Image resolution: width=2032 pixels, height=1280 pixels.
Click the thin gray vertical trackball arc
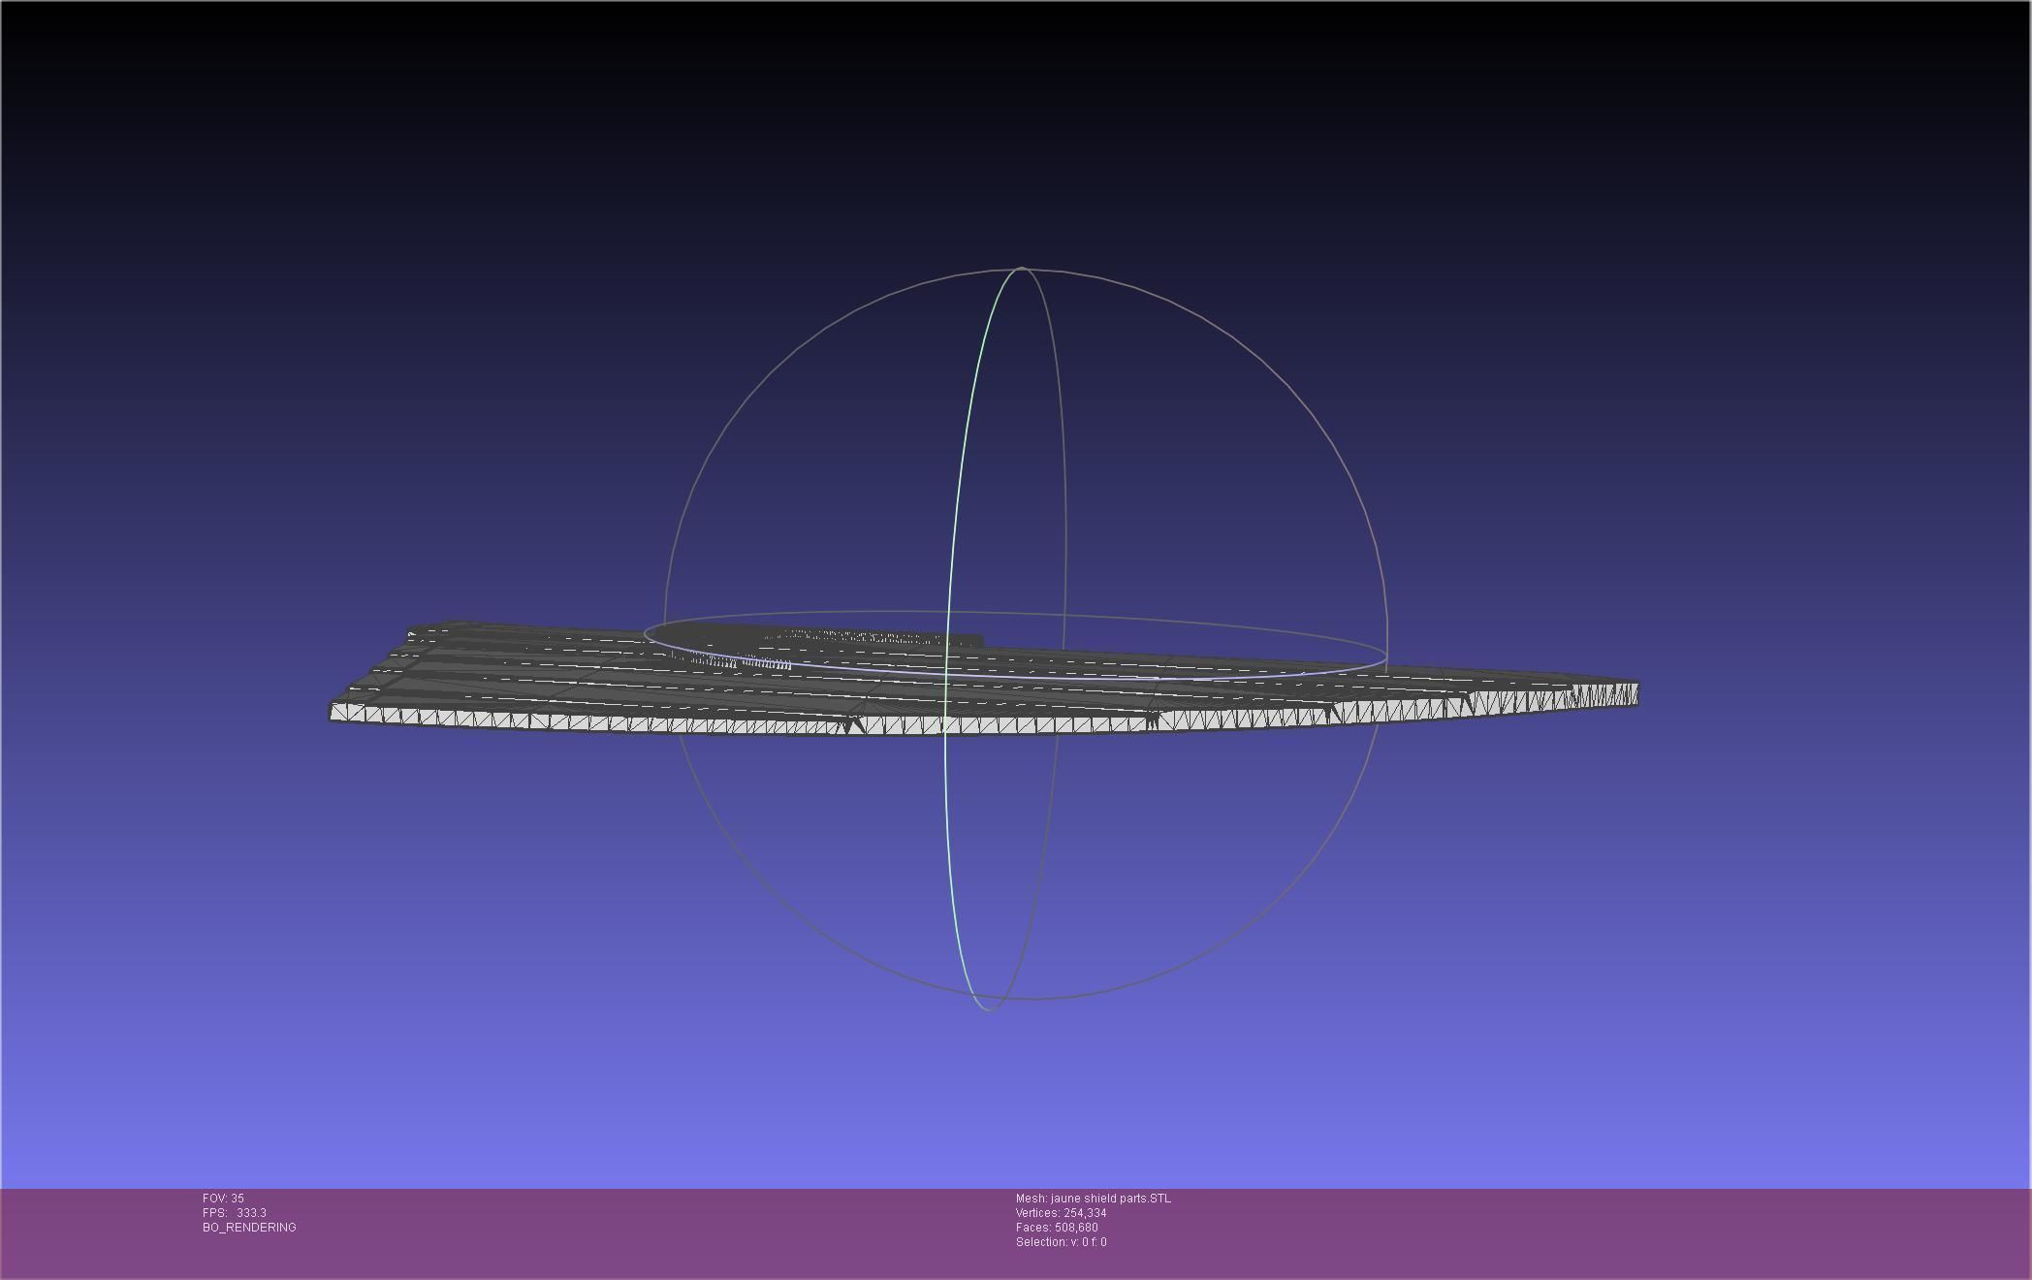[x=1063, y=436]
